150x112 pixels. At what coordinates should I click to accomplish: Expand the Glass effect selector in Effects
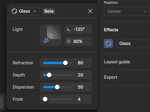133,43
